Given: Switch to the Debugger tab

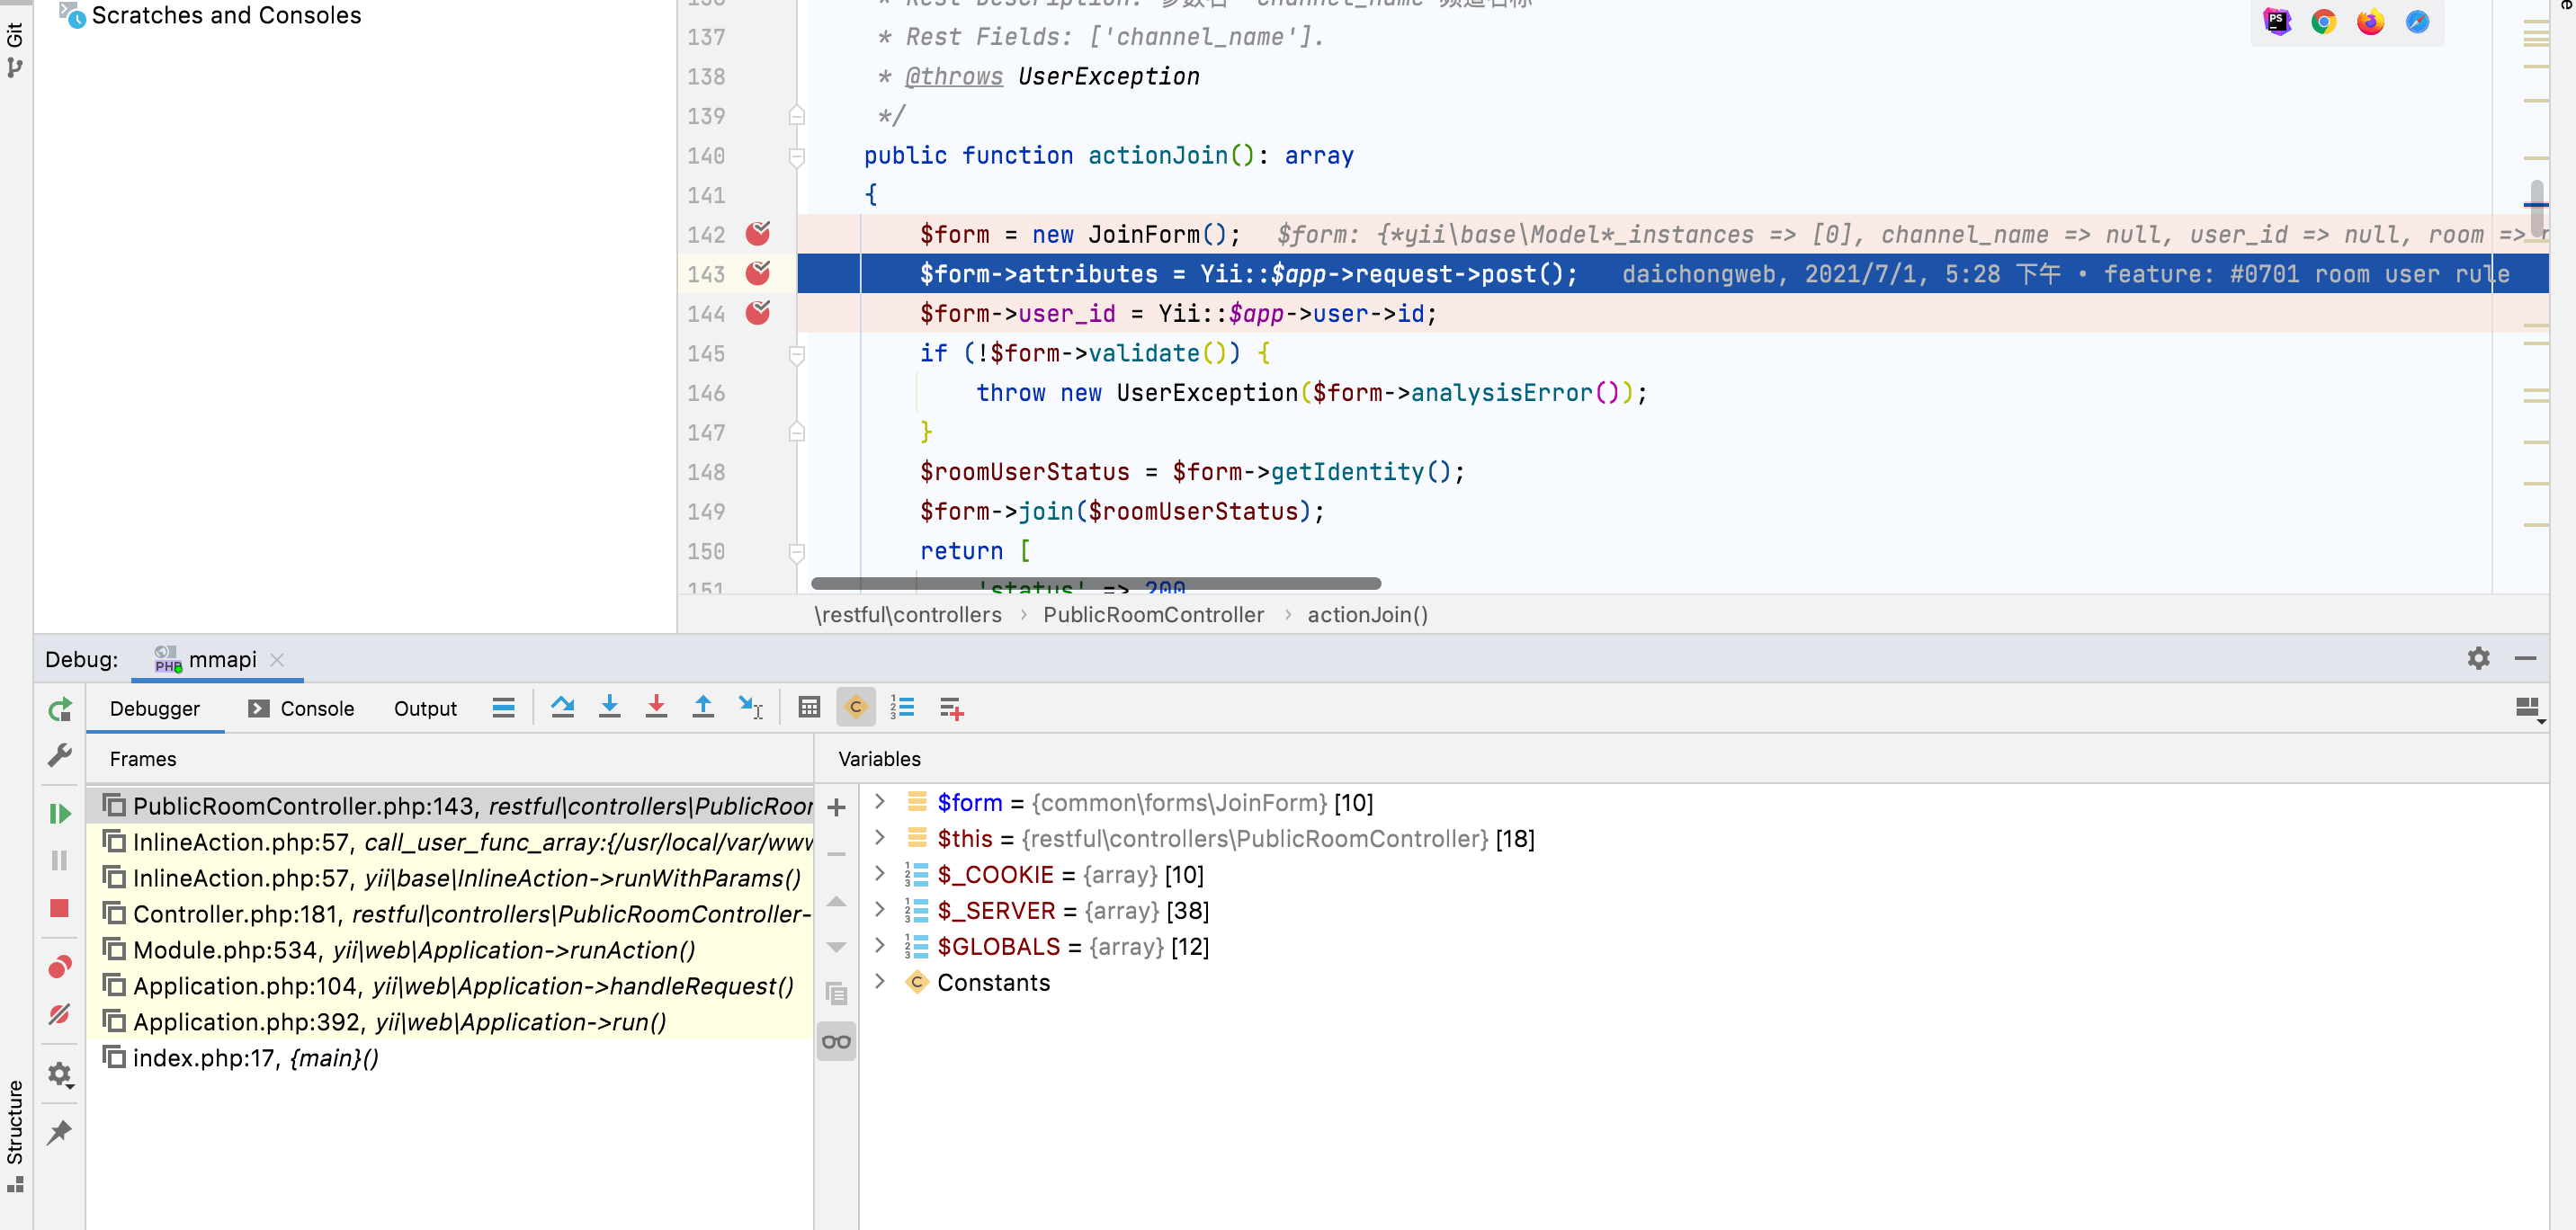Looking at the screenshot, I should 155,708.
